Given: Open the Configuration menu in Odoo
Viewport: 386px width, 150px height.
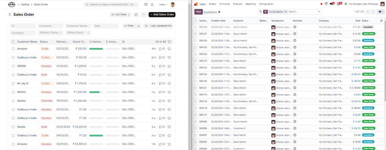Looking at the screenshot, I should (x=266, y=4).
